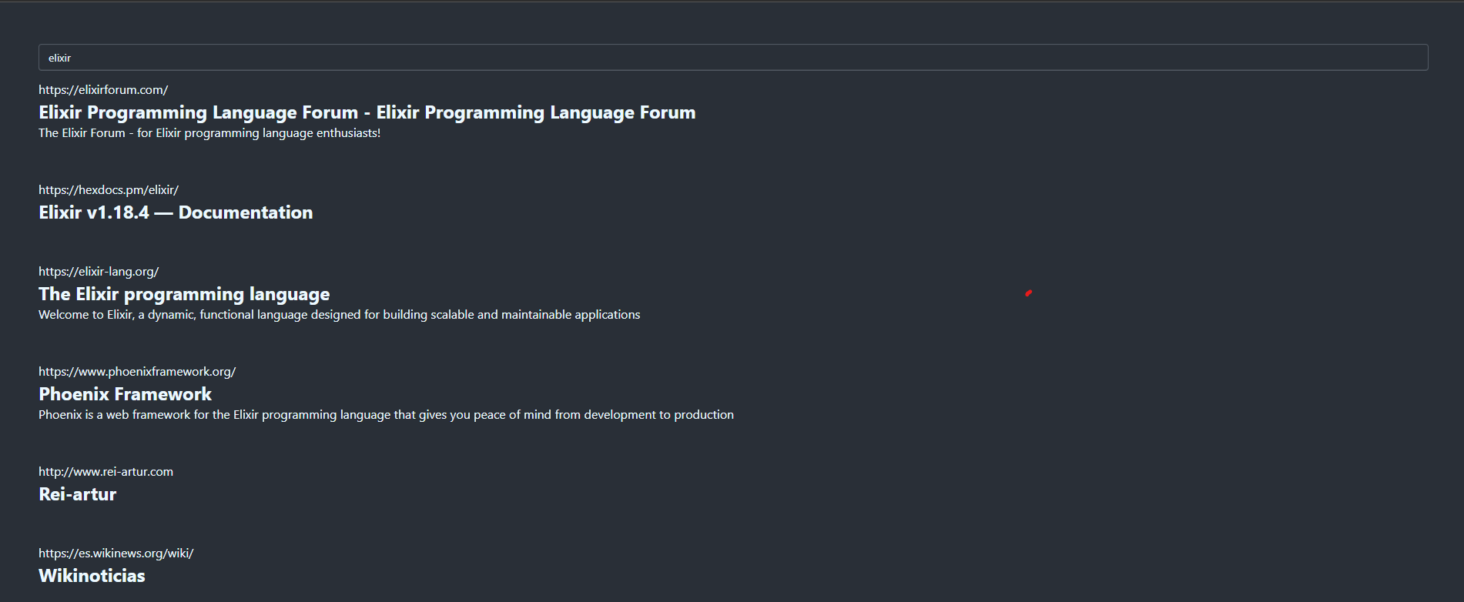Image resolution: width=1464 pixels, height=602 pixels.
Task: Open the https://hexdocs.pm/elixir/ URL
Action: (109, 190)
